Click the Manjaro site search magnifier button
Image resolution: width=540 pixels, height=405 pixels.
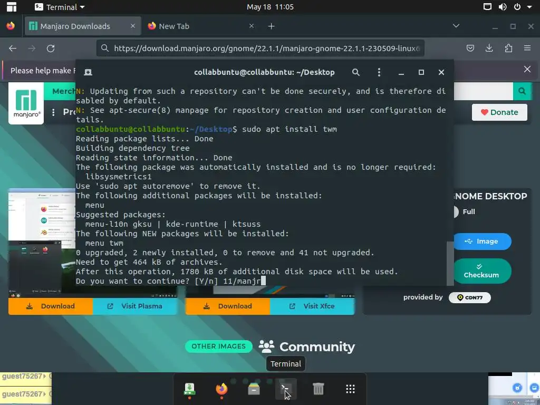[522, 91]
